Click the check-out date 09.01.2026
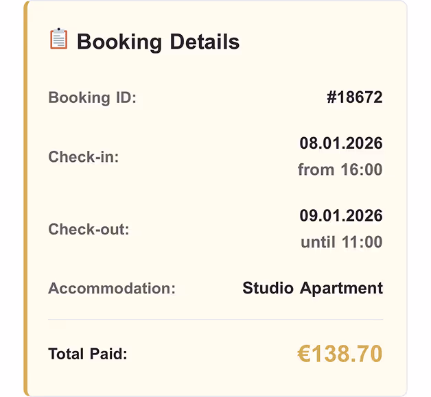 pos(340,216)
